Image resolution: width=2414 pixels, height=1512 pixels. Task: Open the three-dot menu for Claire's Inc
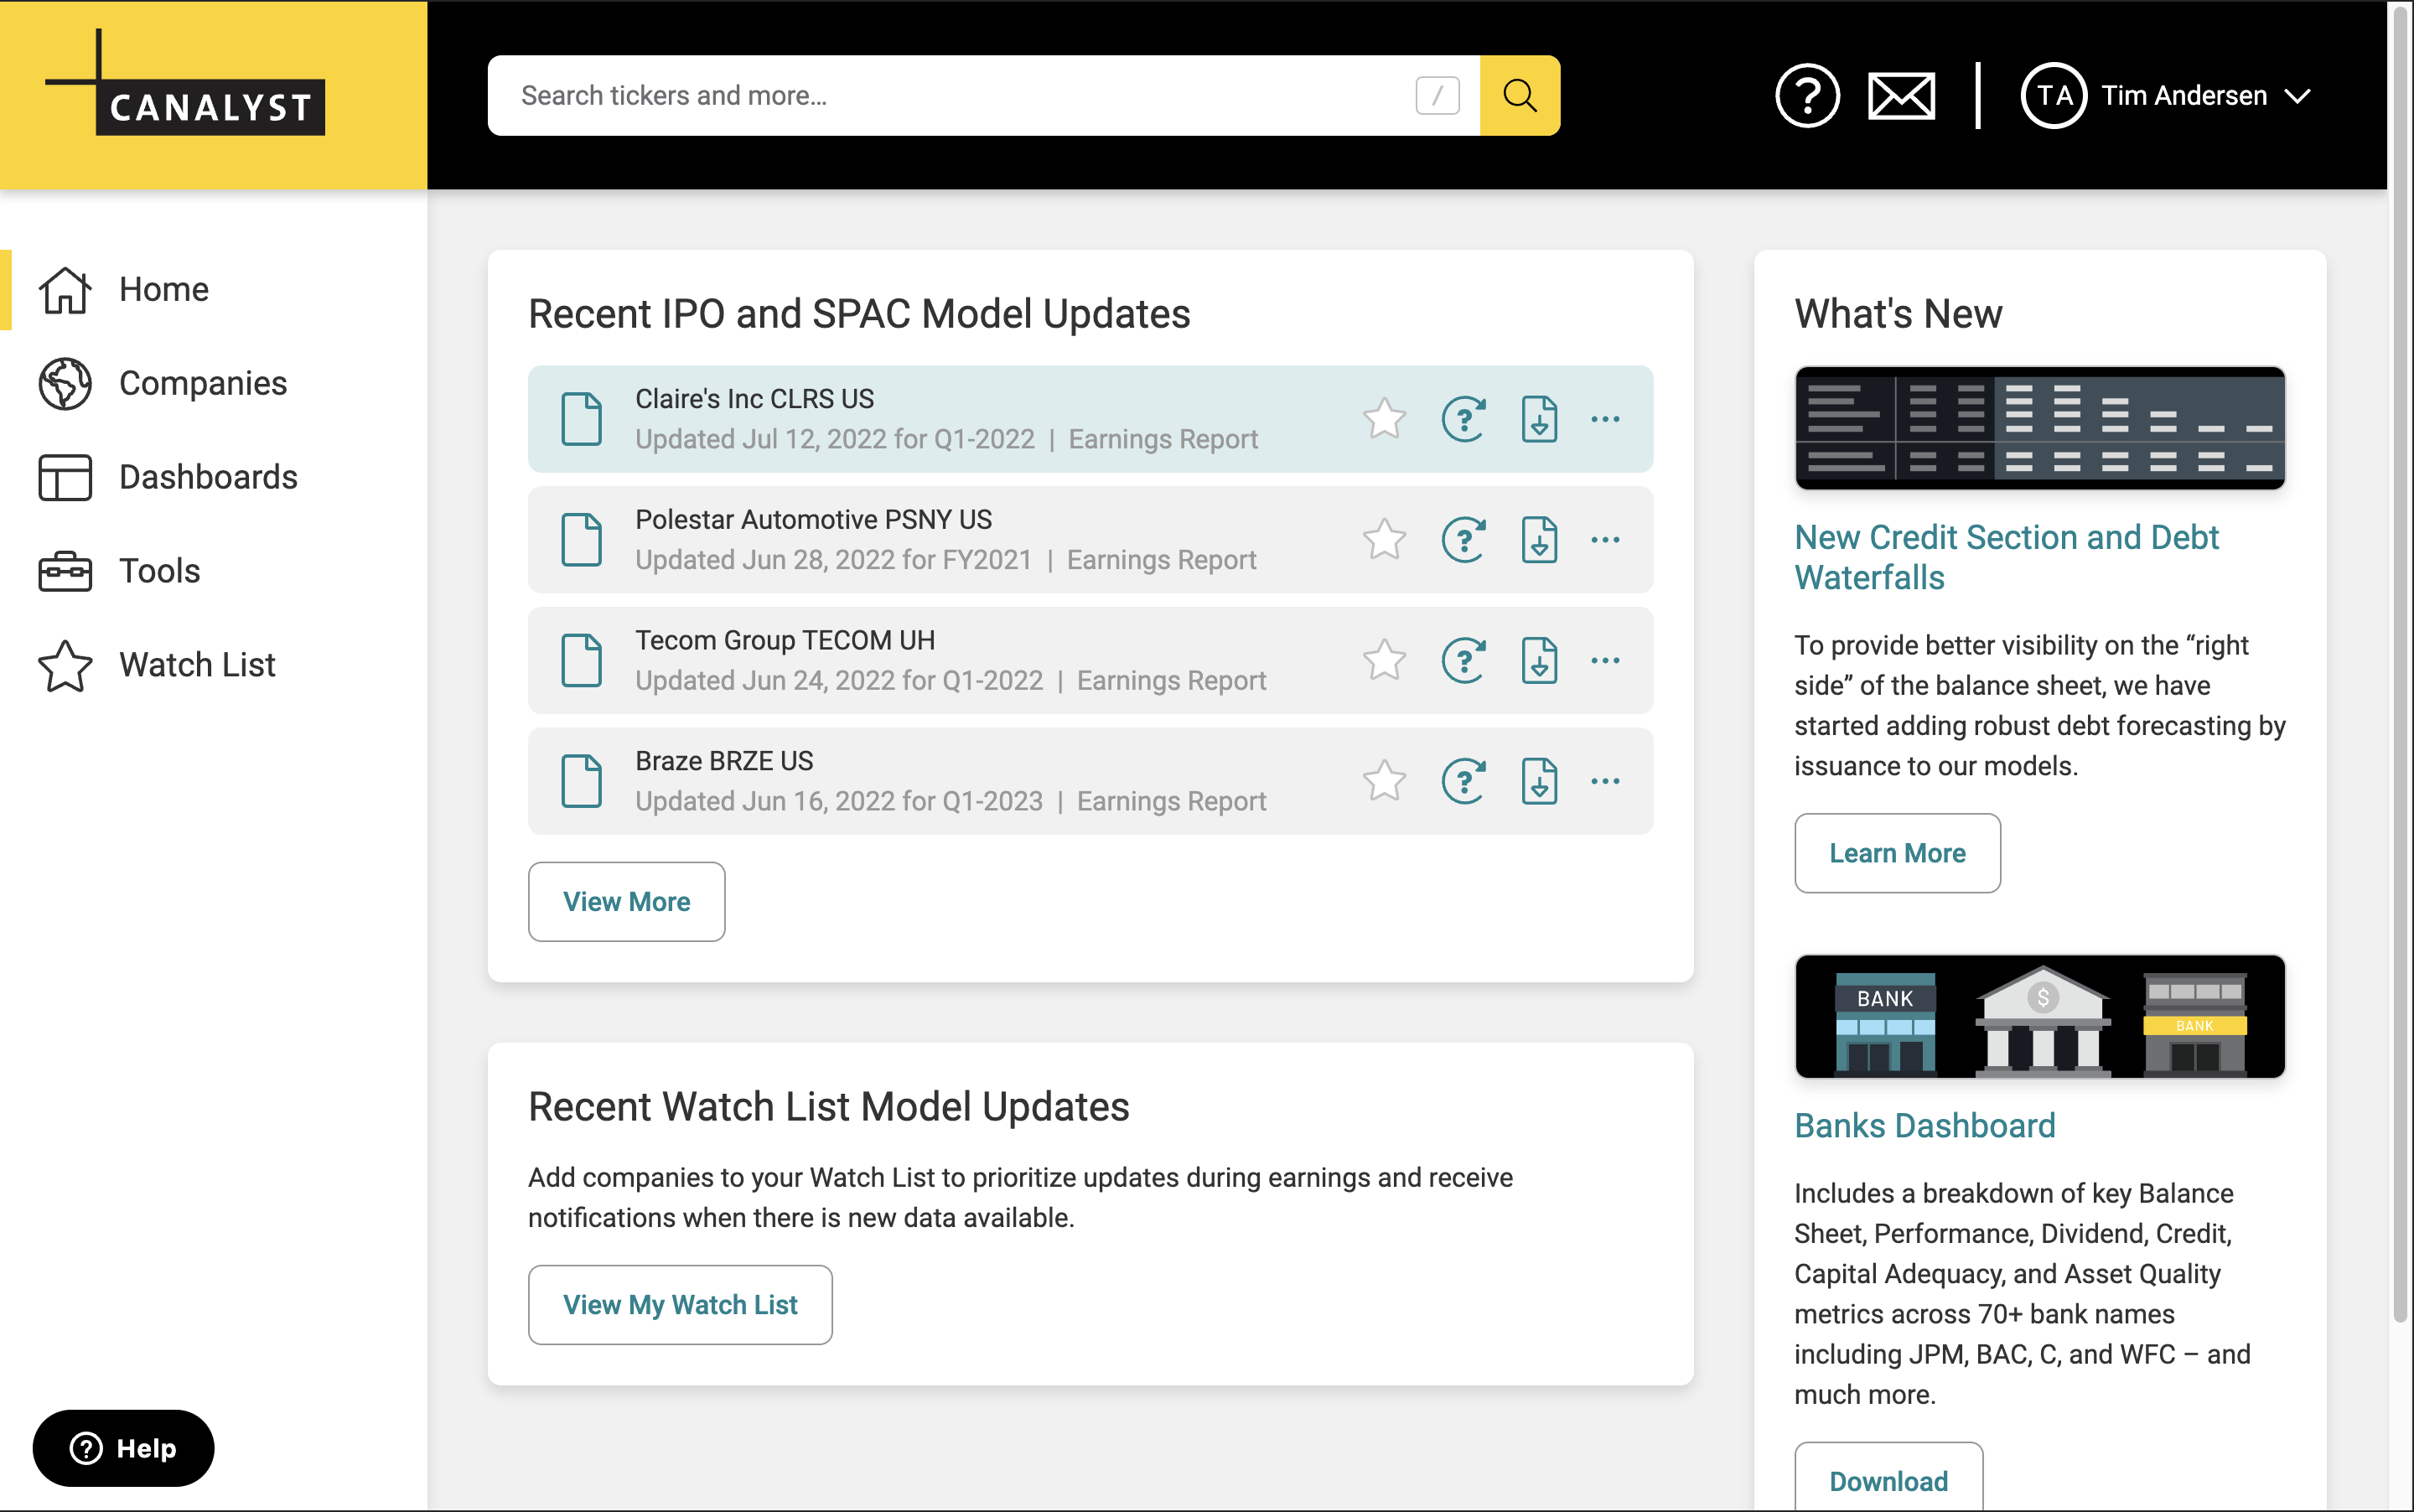1605,419
